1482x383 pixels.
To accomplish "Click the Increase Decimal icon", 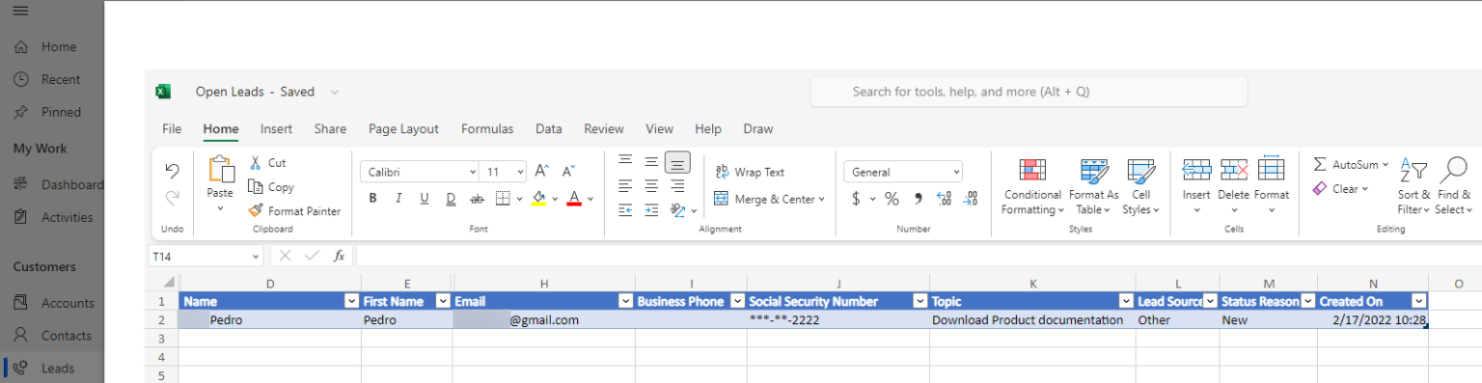I will (944, 199).
